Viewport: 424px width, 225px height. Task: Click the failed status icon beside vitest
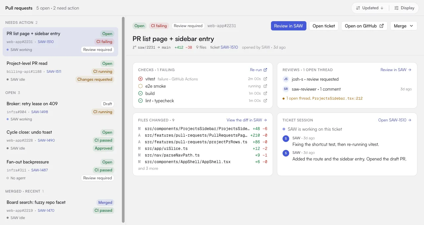(140, 79)
